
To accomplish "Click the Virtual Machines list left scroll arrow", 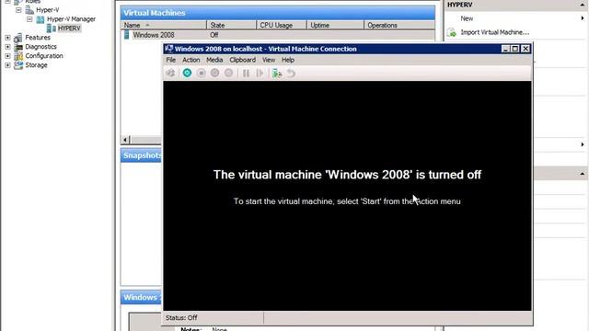I will pos(125,140).
